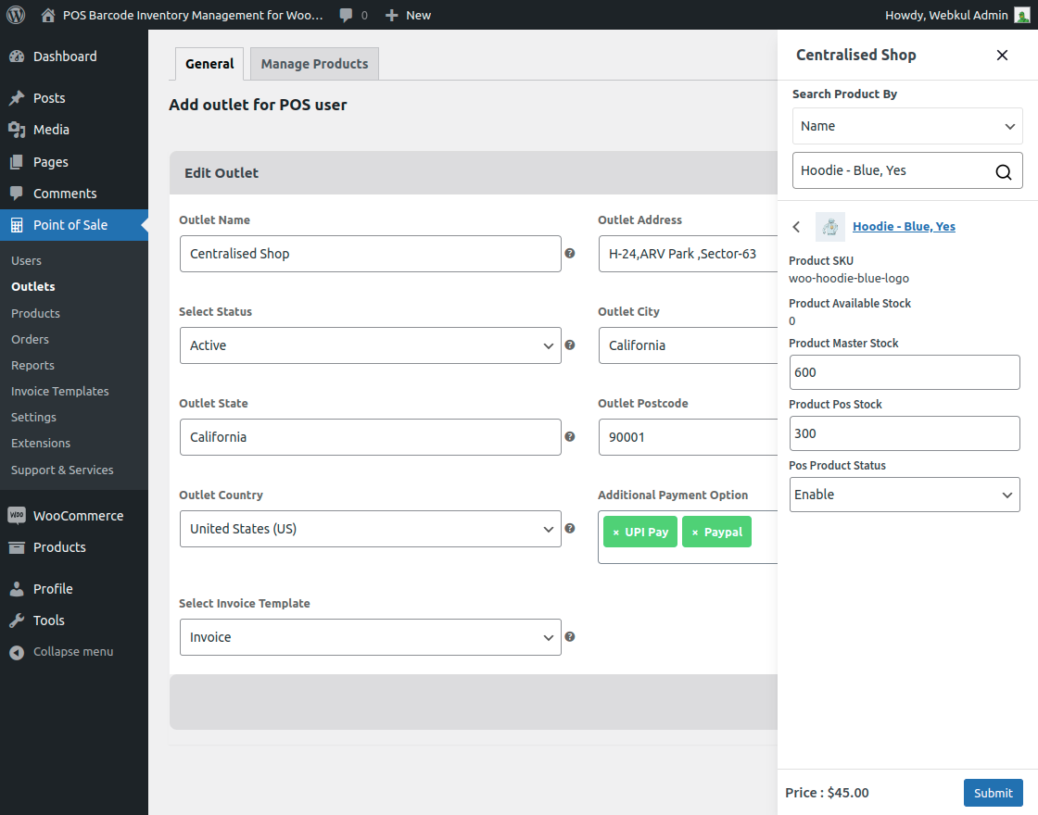Click the Price : $45.00 text
The image size is (1038, 815).
click(x=827, y=793)
